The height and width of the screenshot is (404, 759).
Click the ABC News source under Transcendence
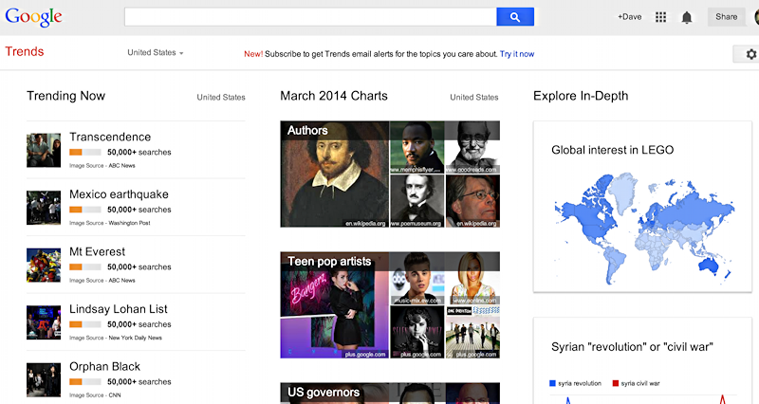point(122,165)
